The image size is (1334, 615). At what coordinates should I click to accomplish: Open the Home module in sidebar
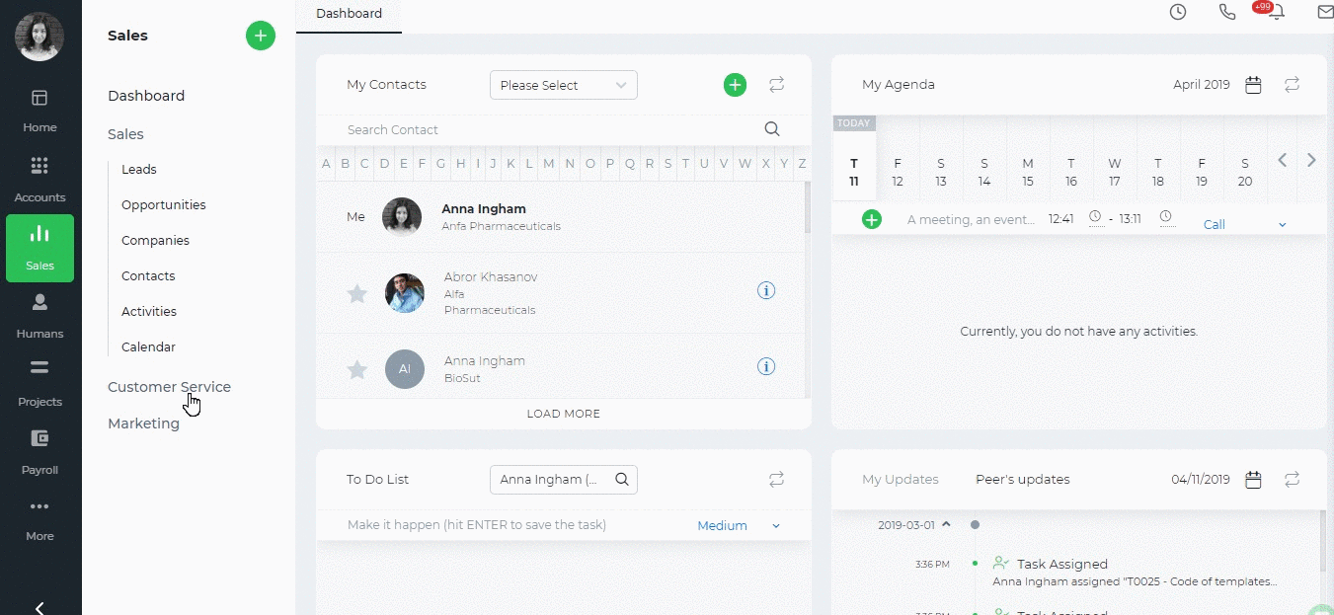[39, 111]
